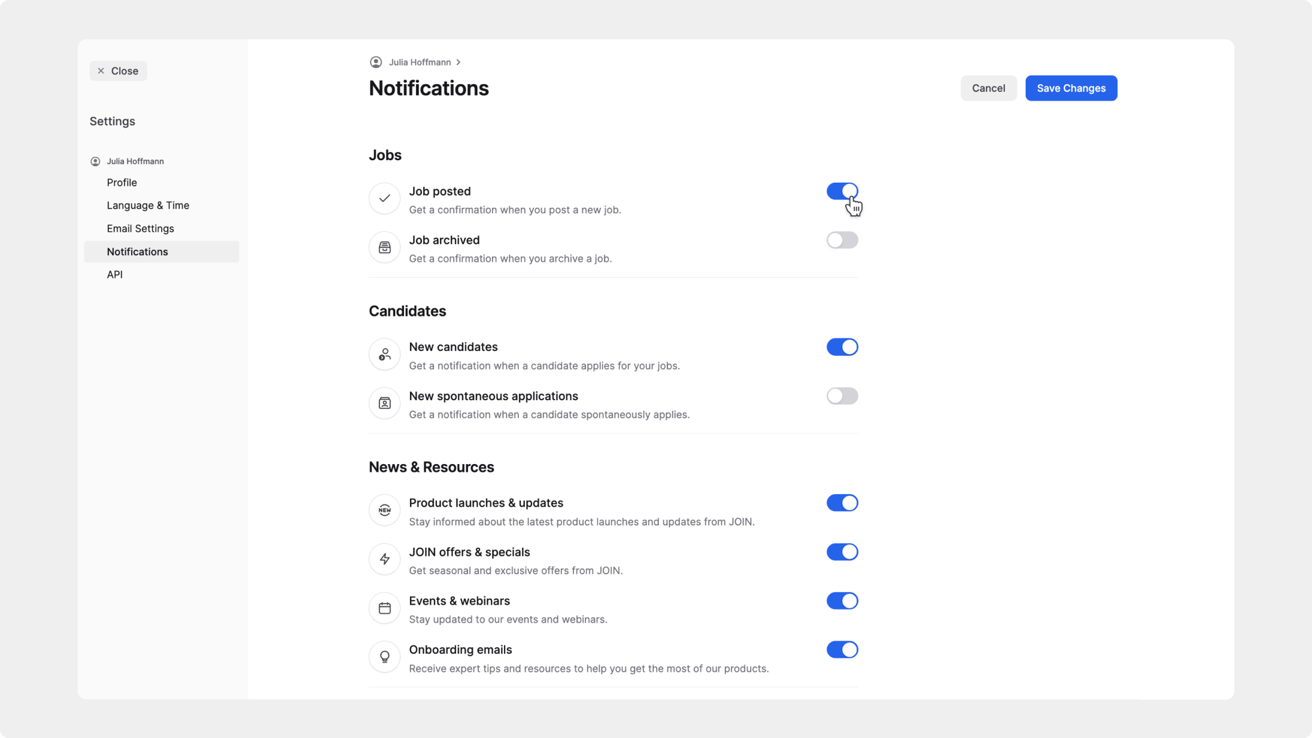Enable the Job archived toggle
1312x738 pixels.
[x=842, y=240]
